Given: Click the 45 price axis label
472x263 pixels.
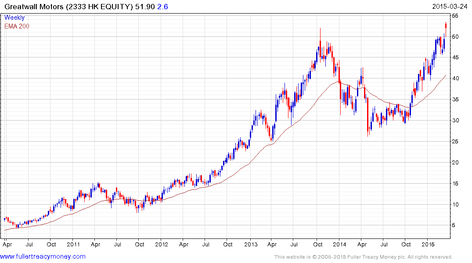Looking at the screenshot, I should (455, 57).
